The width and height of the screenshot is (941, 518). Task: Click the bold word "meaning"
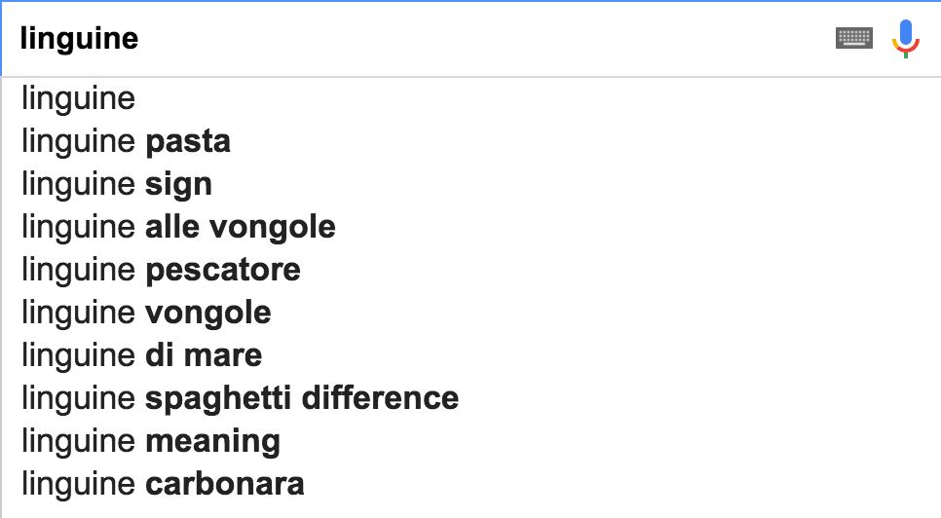[x=213, y=441]
